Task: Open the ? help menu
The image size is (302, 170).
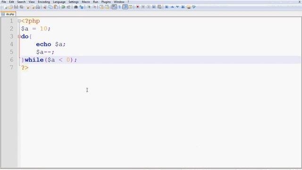Action: (128, 2)
